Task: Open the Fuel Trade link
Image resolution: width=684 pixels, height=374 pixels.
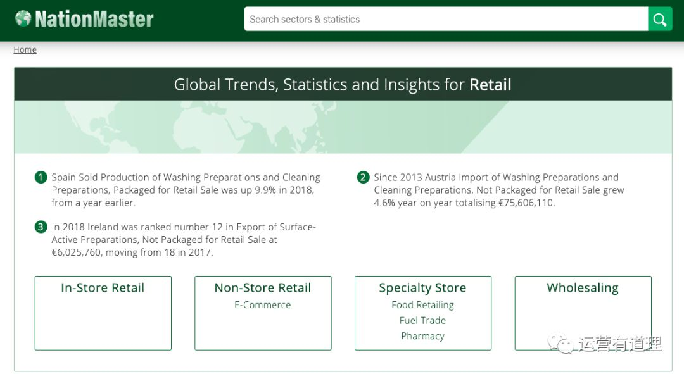Action: pyautogui.click(x=422, y=320)
